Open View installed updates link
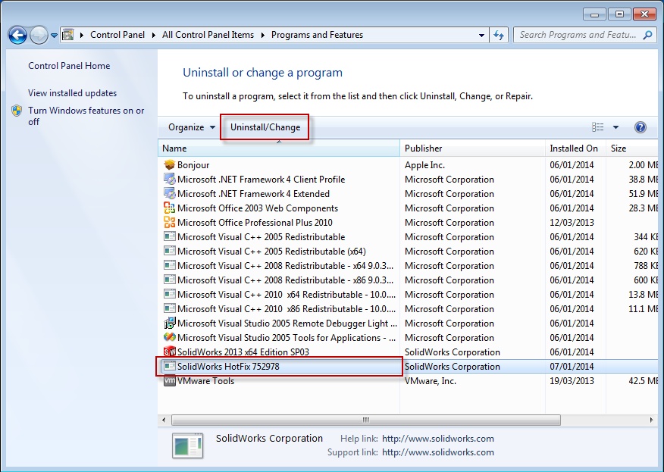The width and height of the screenshot is (664, 472). 73,93
